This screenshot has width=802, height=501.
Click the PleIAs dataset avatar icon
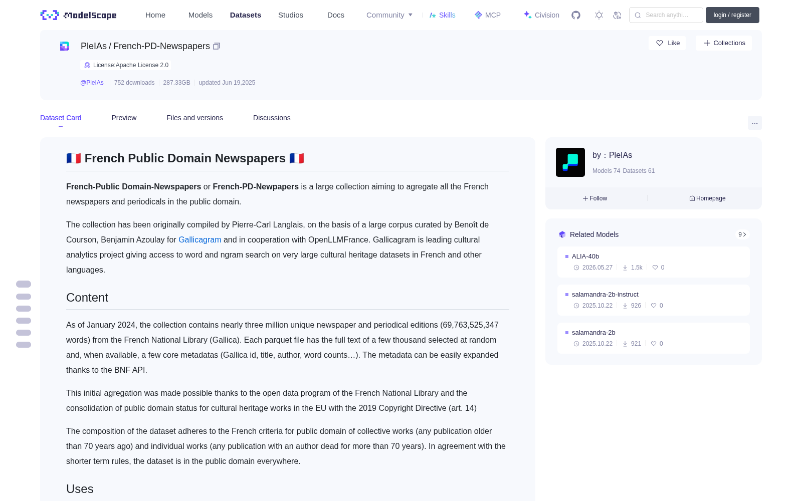65,46
